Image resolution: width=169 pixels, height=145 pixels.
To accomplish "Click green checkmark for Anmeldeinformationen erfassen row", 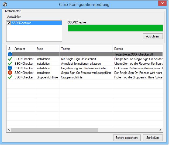I will [9, 64].
